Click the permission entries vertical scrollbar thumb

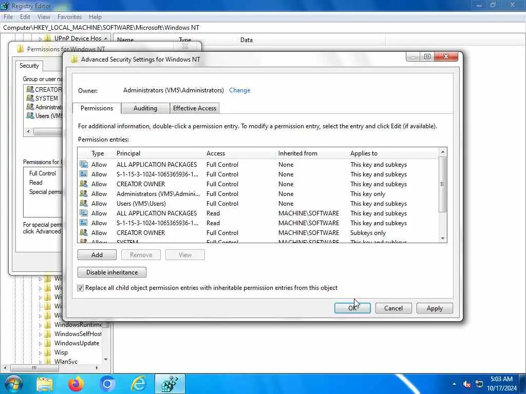tap(442, 184)
